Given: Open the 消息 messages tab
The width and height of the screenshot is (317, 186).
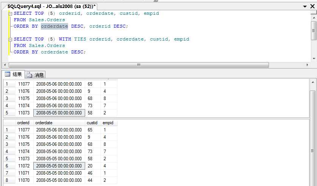Looking at the screenshot, I should click(x=35, y=75).
